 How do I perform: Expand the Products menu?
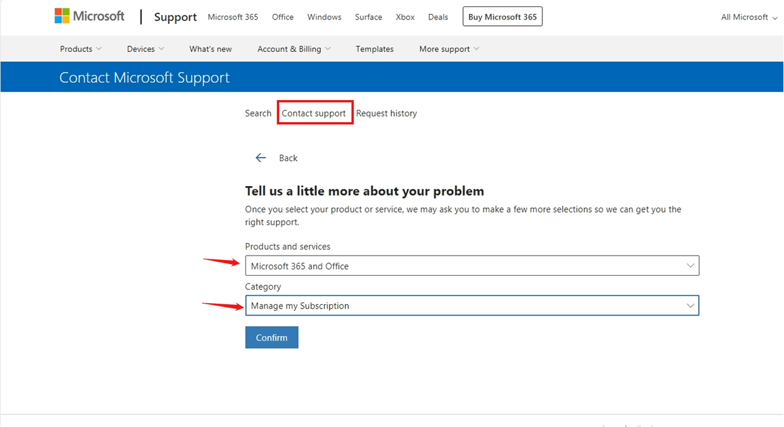coord(80,49)
